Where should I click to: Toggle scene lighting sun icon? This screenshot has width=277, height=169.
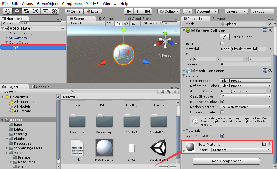118,23
